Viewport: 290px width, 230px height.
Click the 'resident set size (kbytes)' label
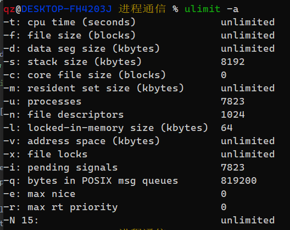(105, 89)
